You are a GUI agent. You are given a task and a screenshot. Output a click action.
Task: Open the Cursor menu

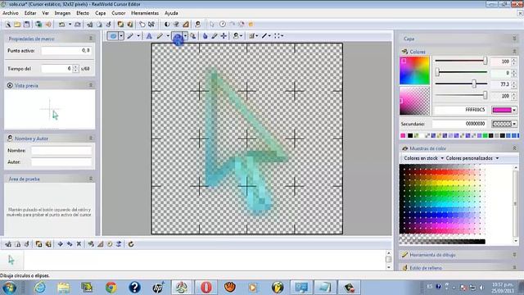pyautogui.click(x=118, y=13)
